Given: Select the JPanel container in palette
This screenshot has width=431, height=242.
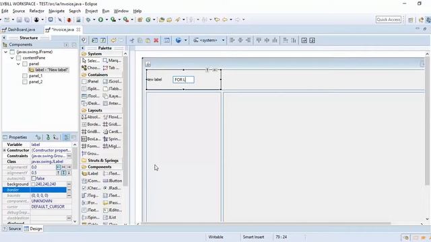Looking at the screenshot, I should pyautogui.click(x=90, y=81).
